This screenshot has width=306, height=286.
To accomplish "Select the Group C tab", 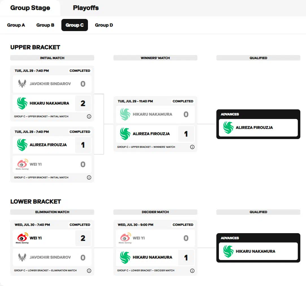I will 75,25.
